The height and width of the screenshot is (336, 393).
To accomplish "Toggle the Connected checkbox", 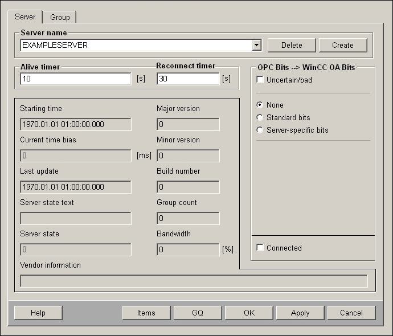I will pos(260,248).
